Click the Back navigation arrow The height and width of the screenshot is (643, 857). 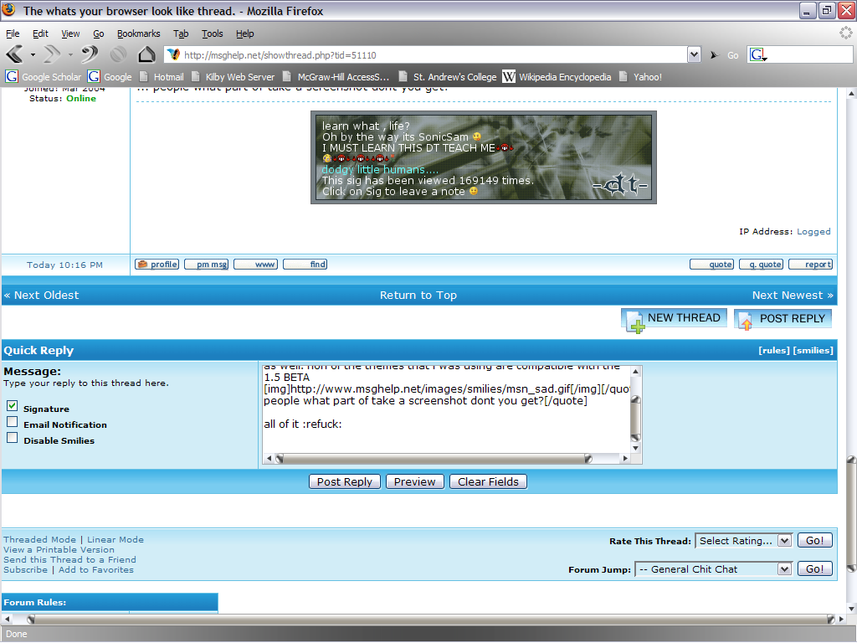(15, 54)
